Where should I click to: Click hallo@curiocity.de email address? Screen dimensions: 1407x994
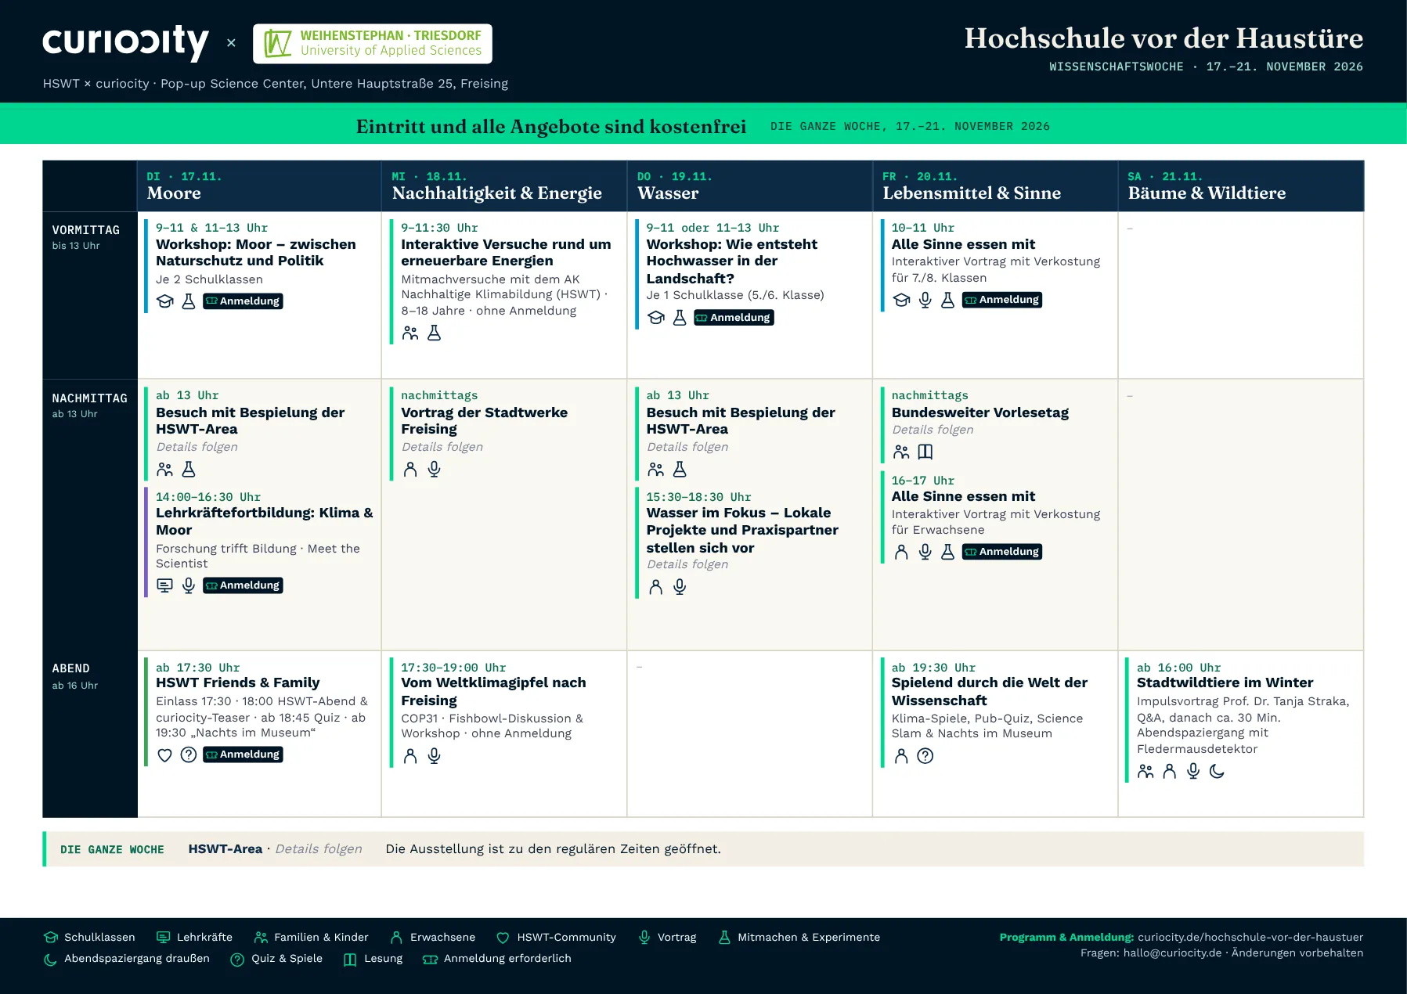(1173, 953)
